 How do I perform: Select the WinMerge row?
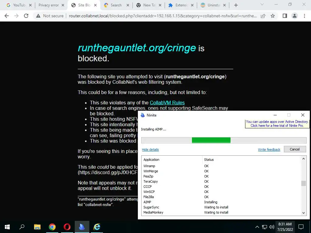pyautogui.click(x=221, y=171)
